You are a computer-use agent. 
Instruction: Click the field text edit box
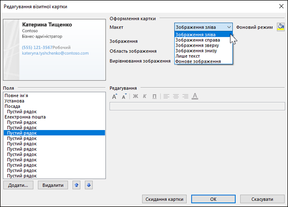(197, 106)
